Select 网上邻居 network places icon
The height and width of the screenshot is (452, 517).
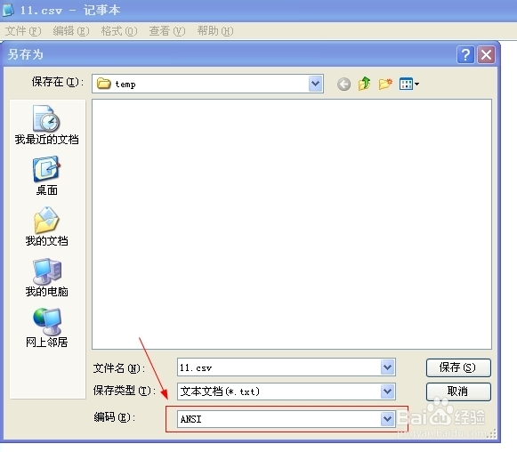46,327
